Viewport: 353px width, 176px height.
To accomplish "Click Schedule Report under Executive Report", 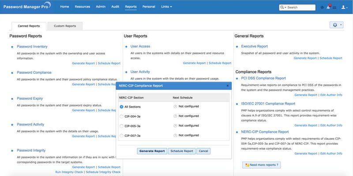I will pos(331,58).
